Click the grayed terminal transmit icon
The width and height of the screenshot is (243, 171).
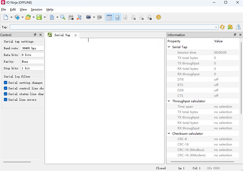pos(100,17)
